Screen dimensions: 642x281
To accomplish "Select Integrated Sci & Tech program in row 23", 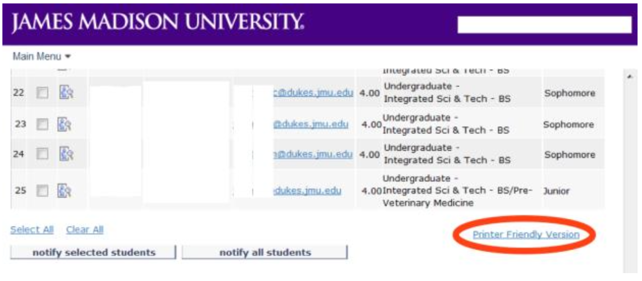I will [x=446, y=130].
